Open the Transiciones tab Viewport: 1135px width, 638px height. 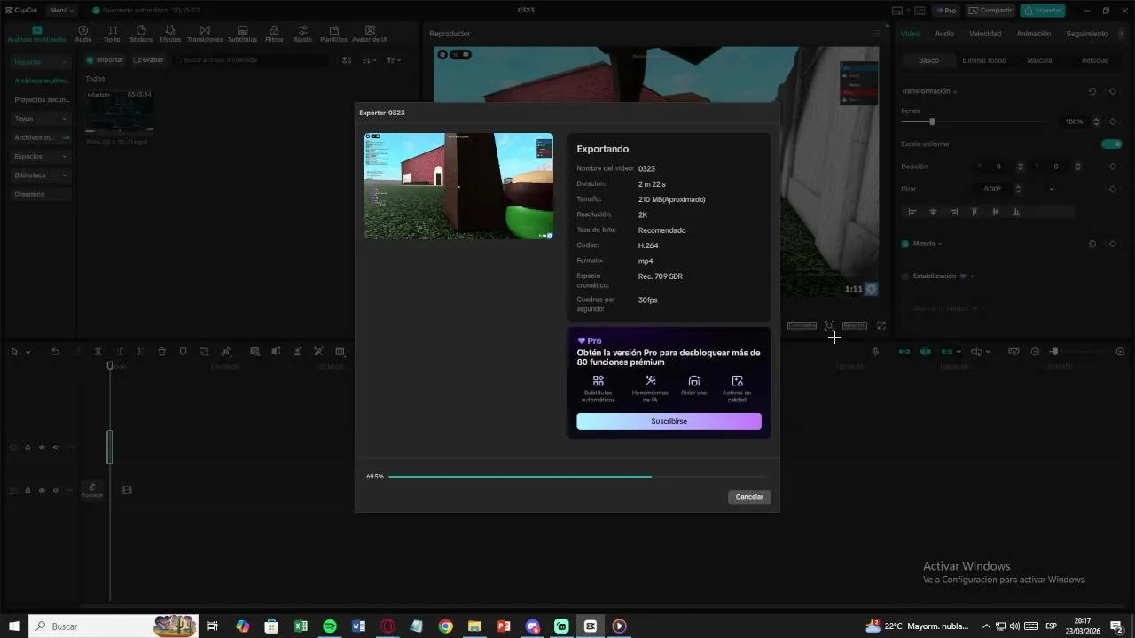[205, 35]
